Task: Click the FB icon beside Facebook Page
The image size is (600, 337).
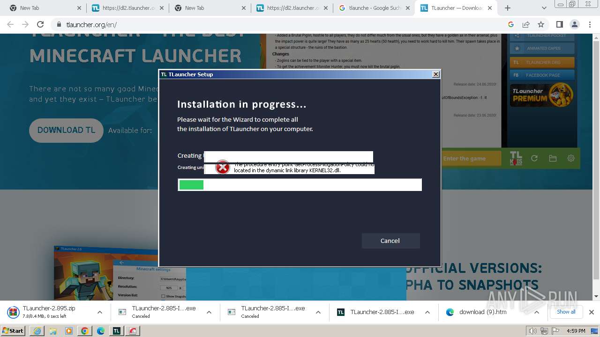Action: 516,75
